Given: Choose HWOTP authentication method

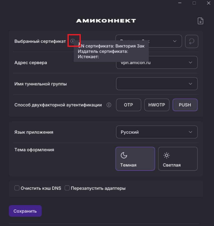Looking at the screenshot, I should tap(157, 105).
